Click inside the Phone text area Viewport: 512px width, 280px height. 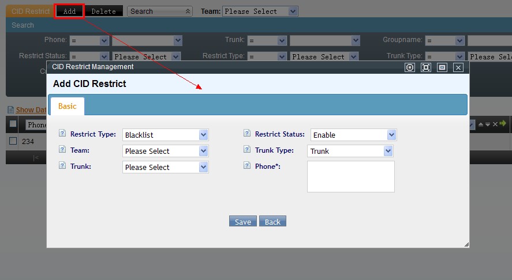[x=350, y=176]
